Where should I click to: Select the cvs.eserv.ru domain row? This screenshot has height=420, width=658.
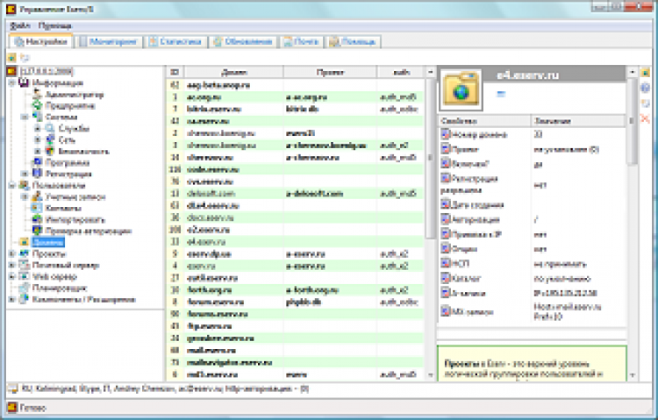(x=296, y=182)
